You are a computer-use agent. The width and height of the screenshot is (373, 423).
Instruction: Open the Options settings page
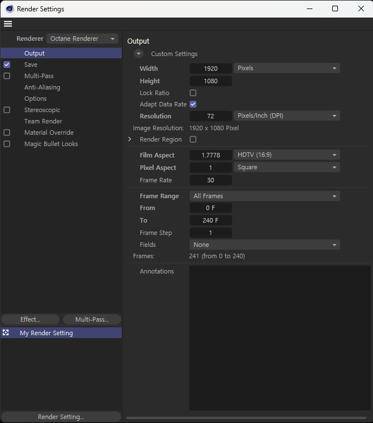tap(35, 99)
